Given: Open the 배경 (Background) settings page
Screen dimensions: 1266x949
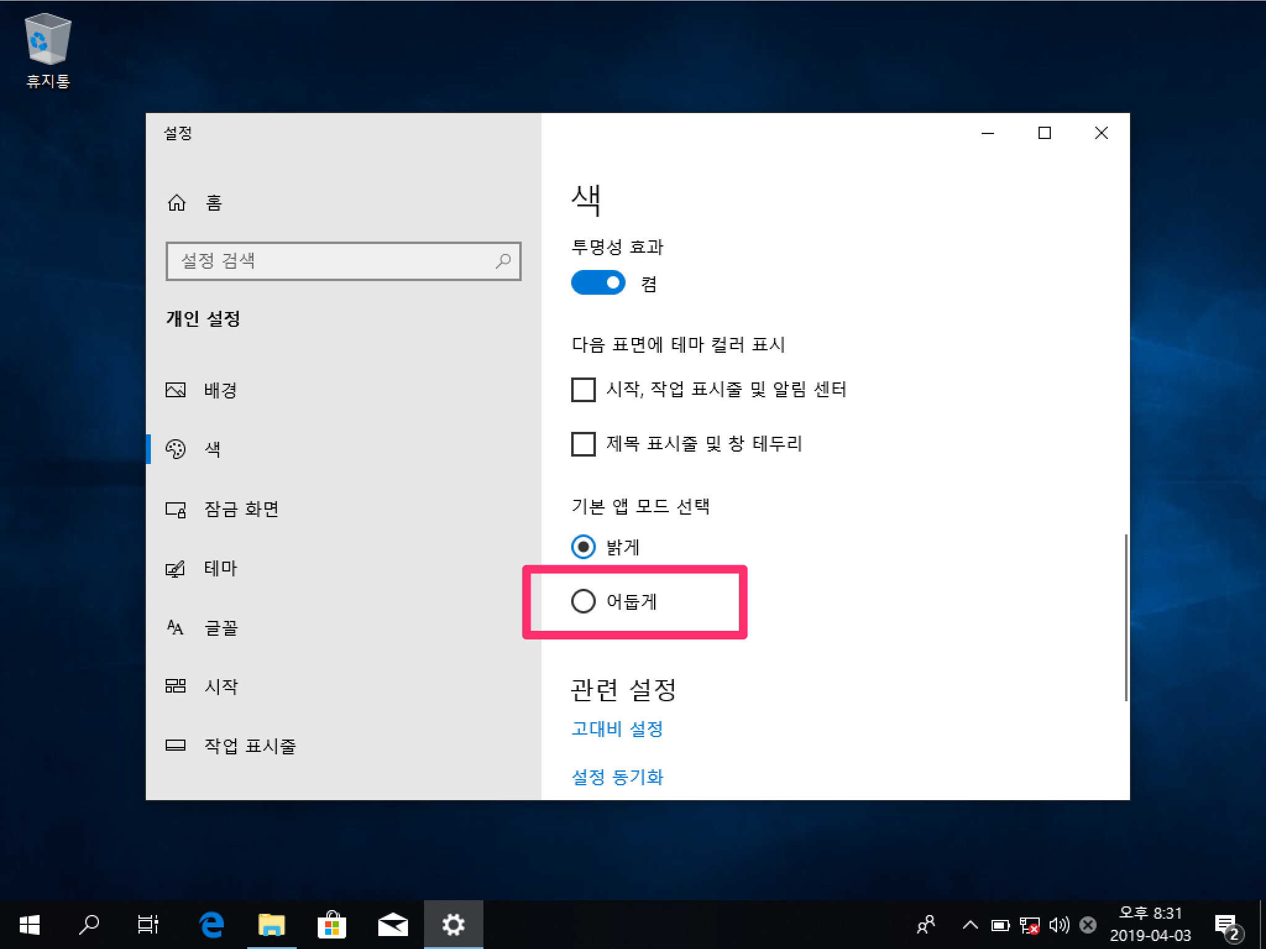Looking at the screenshot, I should (x=220, y=390).
